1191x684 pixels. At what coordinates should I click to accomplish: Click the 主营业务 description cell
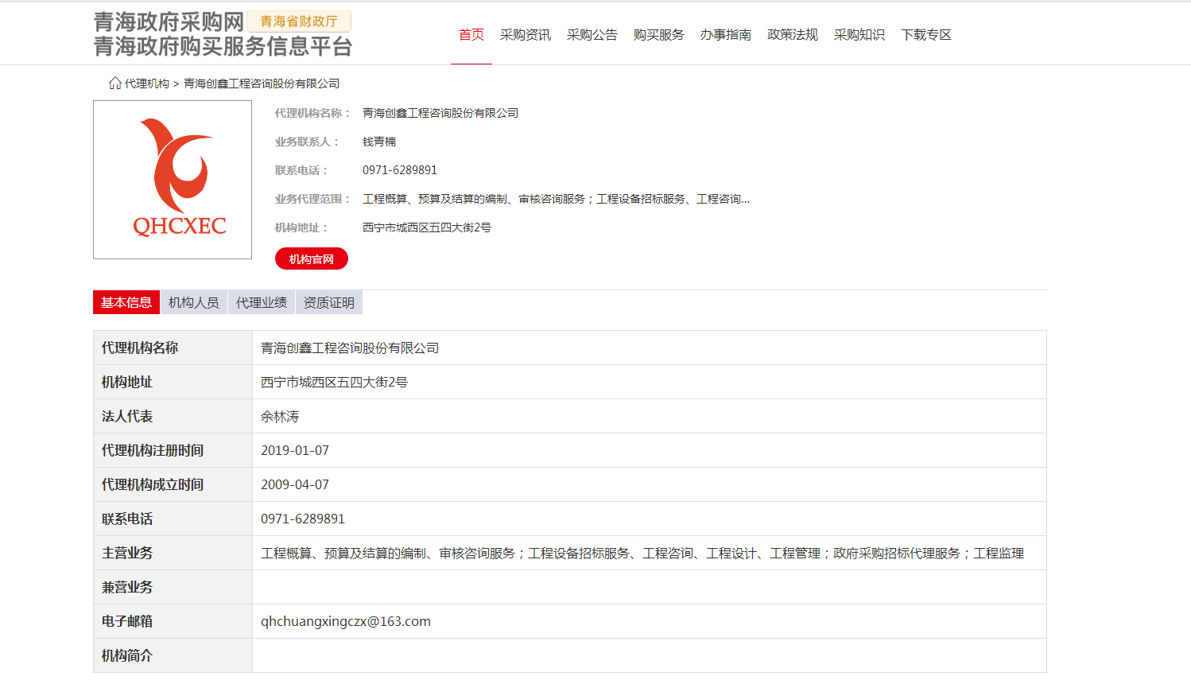(x=649, y=554)
